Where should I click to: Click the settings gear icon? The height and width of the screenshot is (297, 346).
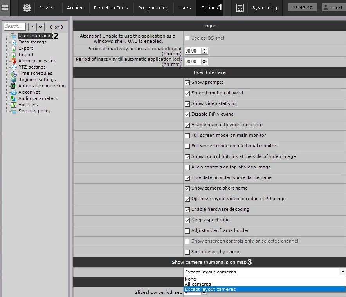(27, 8)
